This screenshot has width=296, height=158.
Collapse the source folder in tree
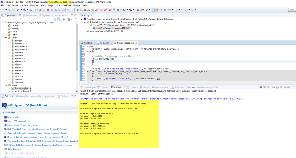tap(6, 85)
